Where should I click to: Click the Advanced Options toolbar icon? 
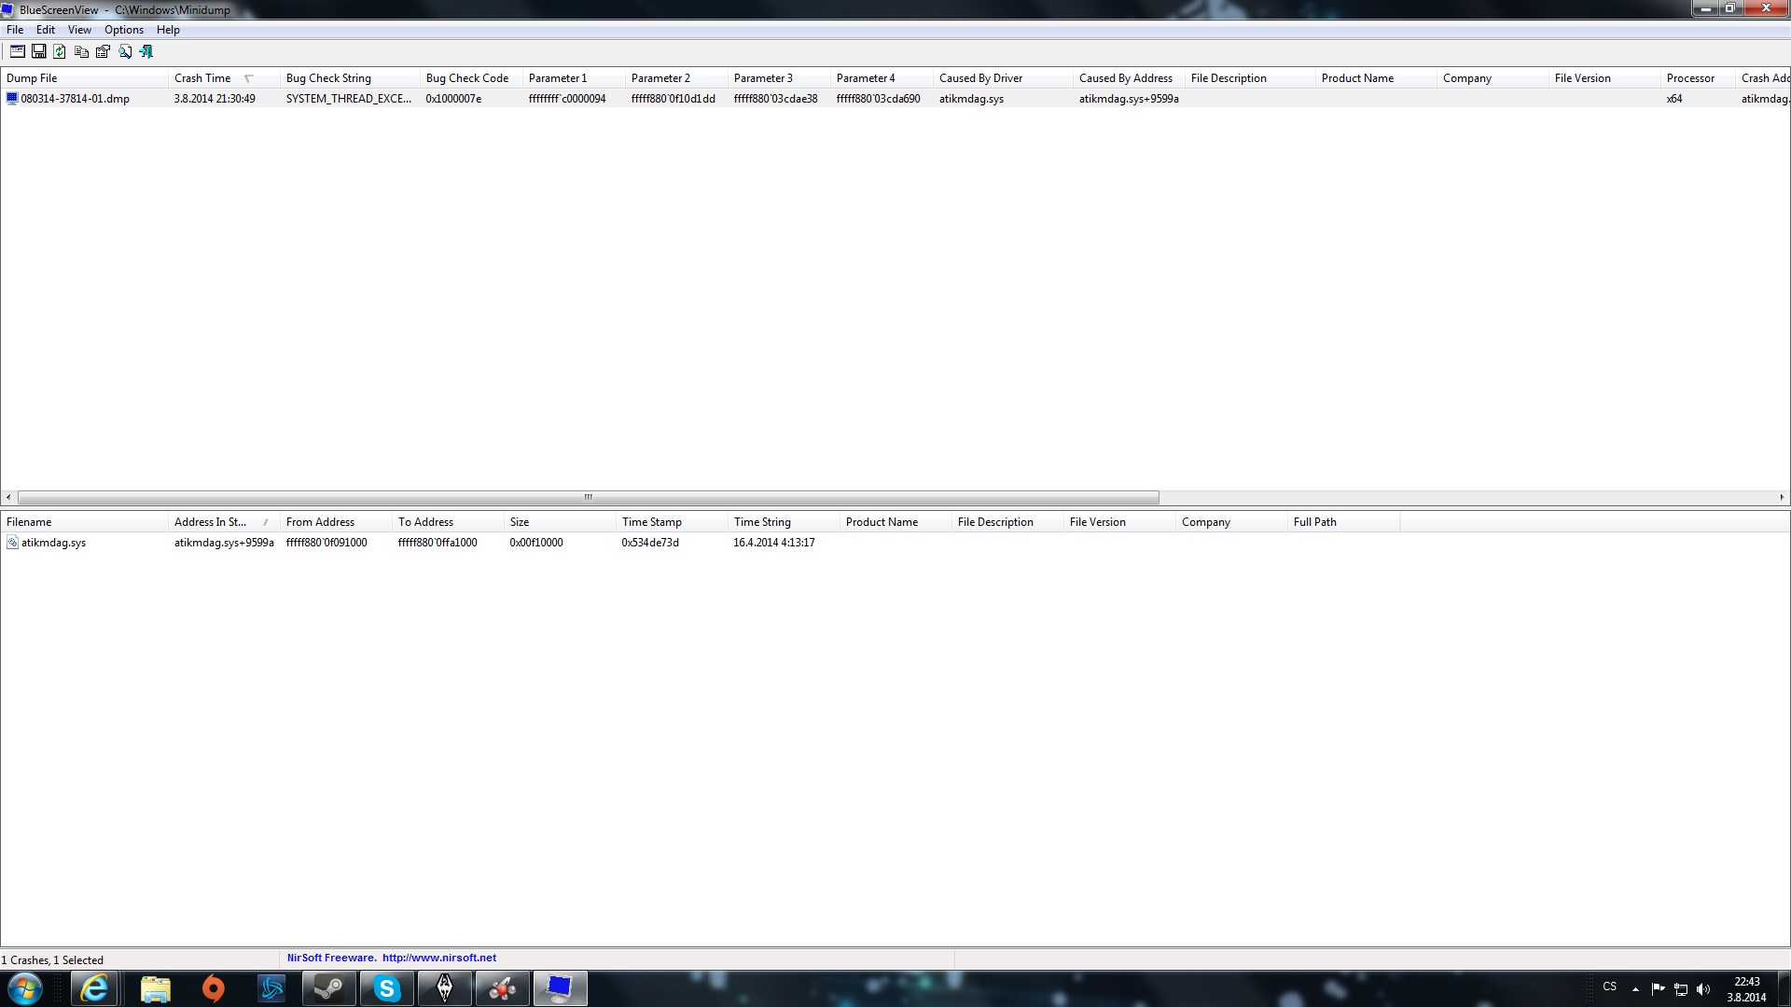click(x=17, y=51)
